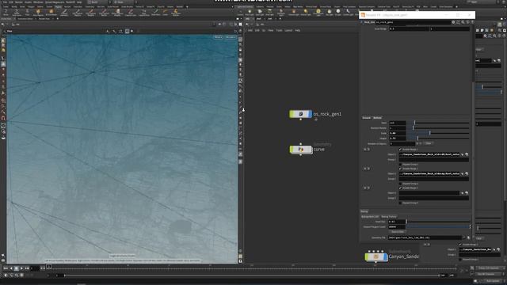Open Windows menu in main menu bar
This screenshot has width=507, height=285.
[x=38, y=2]
